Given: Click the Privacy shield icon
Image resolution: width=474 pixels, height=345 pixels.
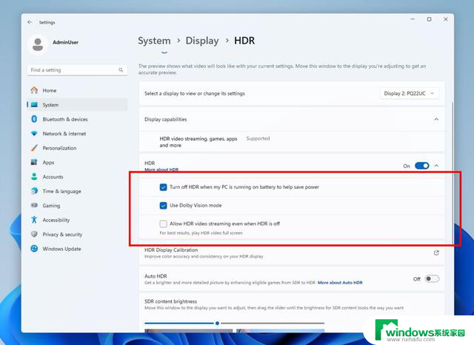Looking at the screenshot, I should pos(34,234).
